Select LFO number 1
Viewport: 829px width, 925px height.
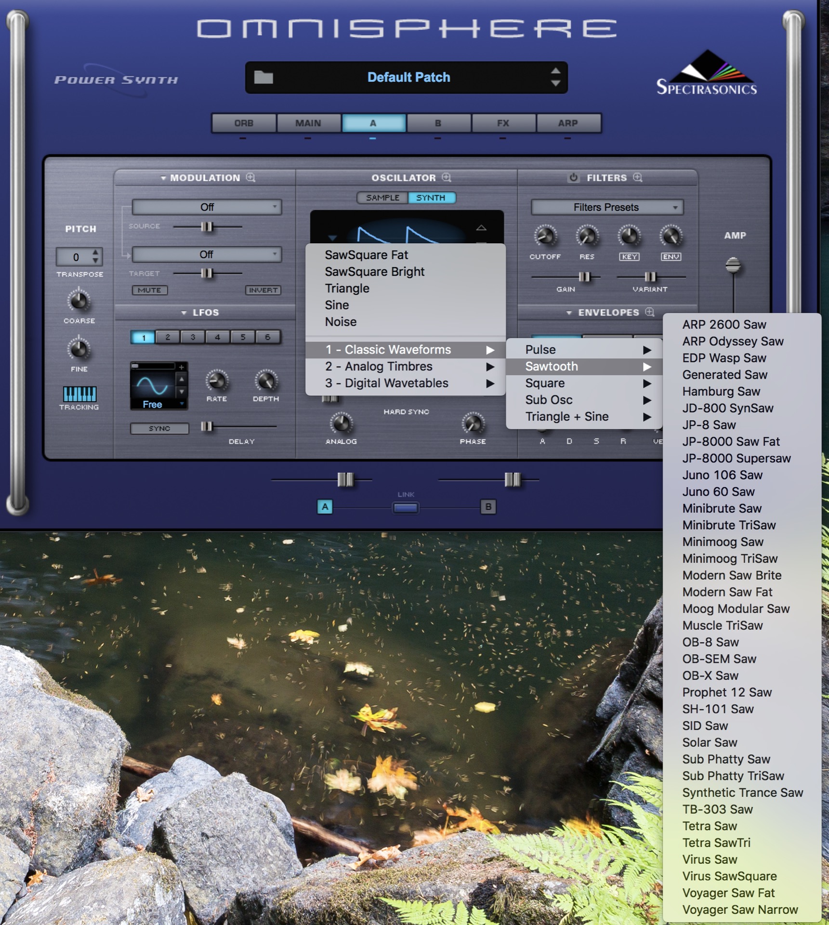[143, 337]
